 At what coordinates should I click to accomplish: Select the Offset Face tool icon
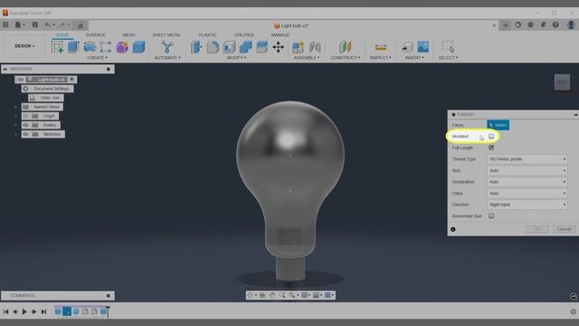(x=261, y=47)
